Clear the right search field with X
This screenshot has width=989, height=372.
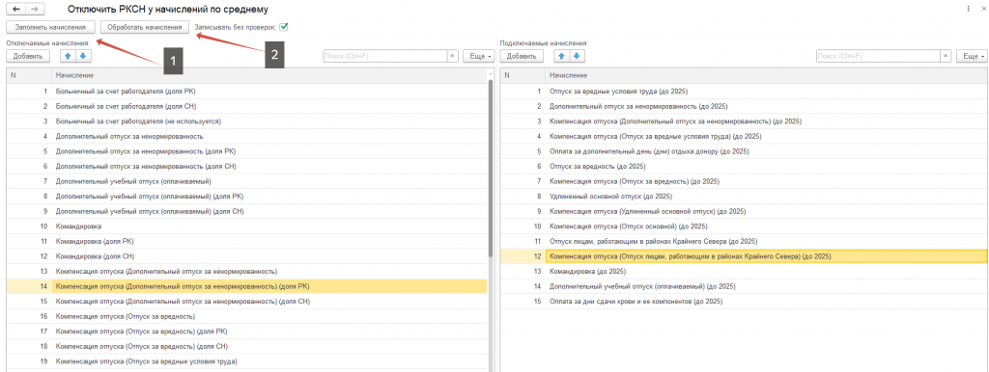(x=946, y=56)
